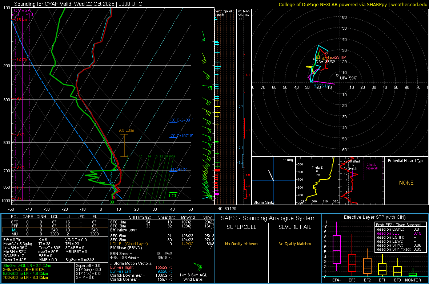The width and height of the screenshot is (429, 284).
Task: Select the MU parcel row
Action: coord(55,234)
